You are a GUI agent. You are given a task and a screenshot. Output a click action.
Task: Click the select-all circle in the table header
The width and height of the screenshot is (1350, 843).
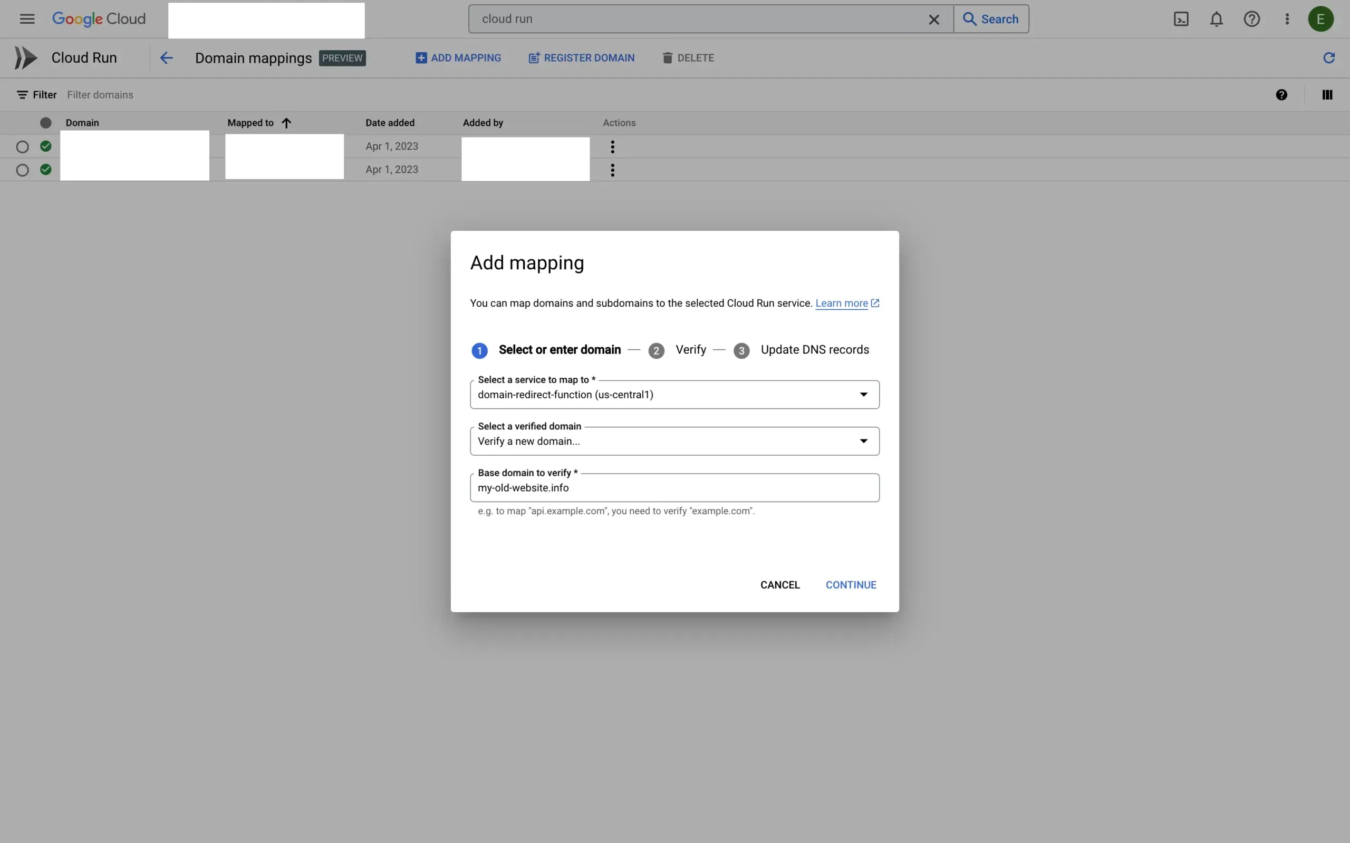45,123
